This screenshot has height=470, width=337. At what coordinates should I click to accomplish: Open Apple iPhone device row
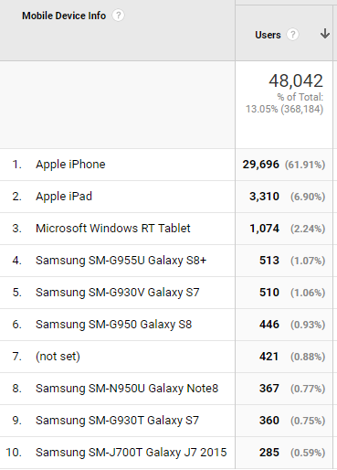(x=70, y=165)
